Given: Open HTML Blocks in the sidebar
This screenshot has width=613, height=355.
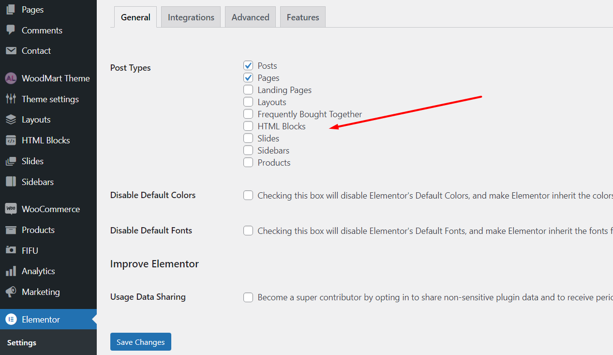Looking at the screenshot, I should (x=48, y=140).
